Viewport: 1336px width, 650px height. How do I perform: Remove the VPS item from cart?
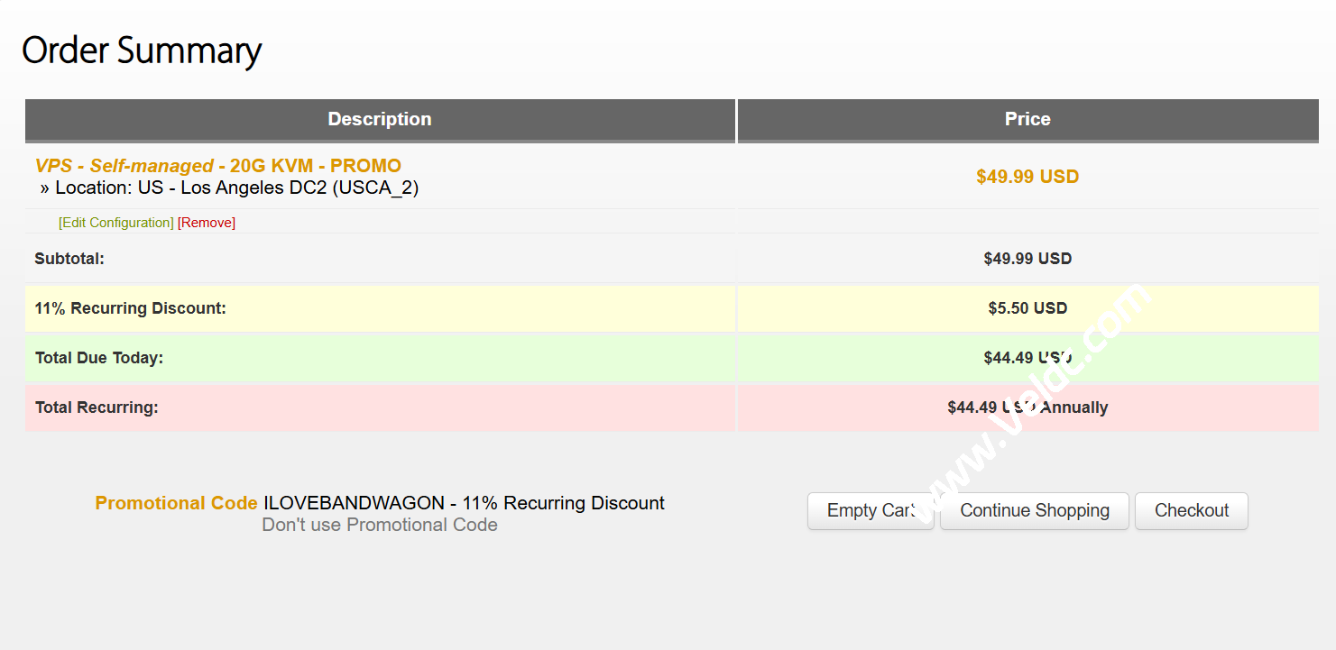[207, 223]
